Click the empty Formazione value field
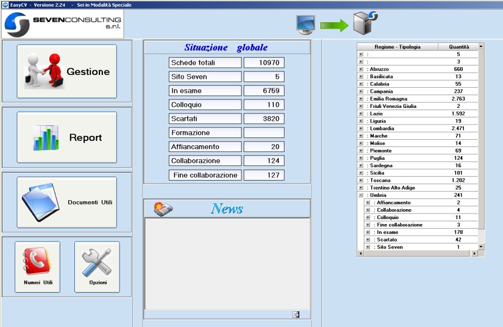The image size is (503, 327). 264,132
